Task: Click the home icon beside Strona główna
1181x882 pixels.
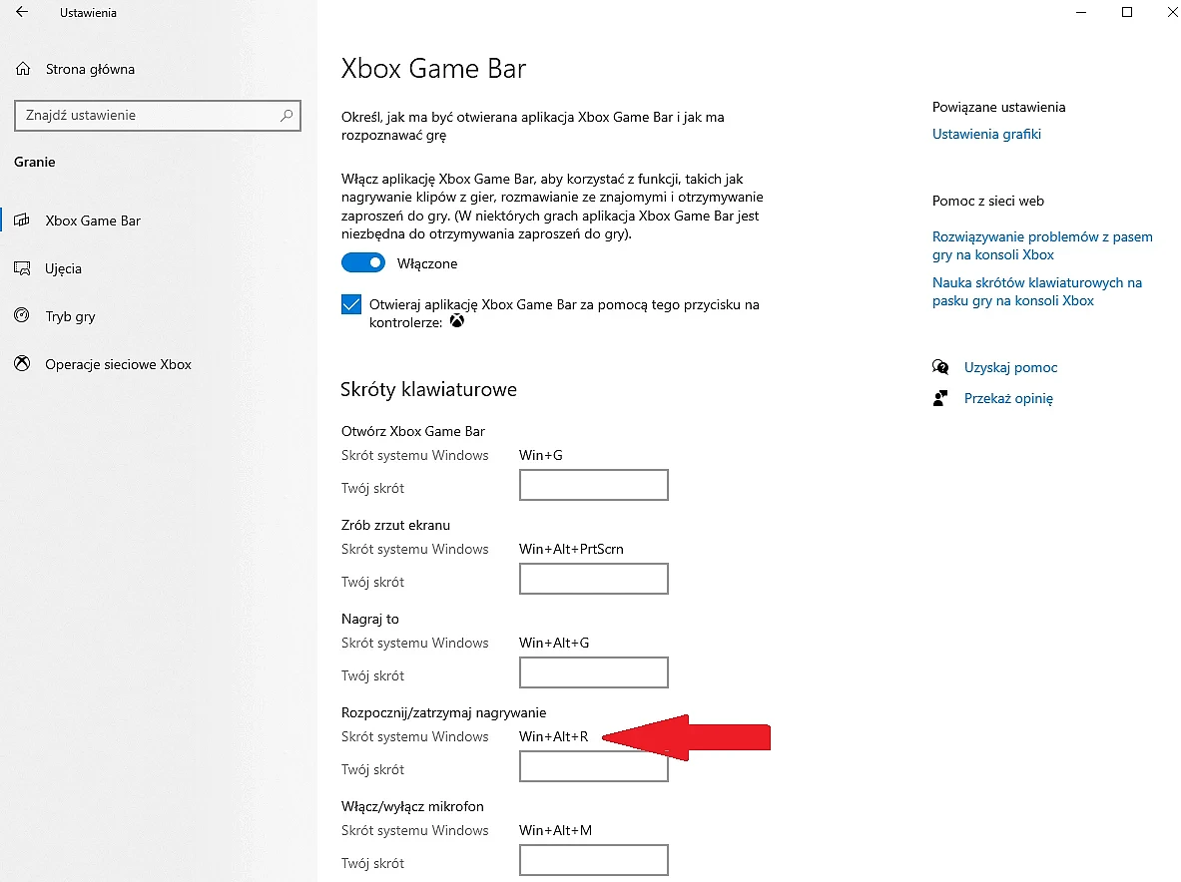Action: point(23,69)
